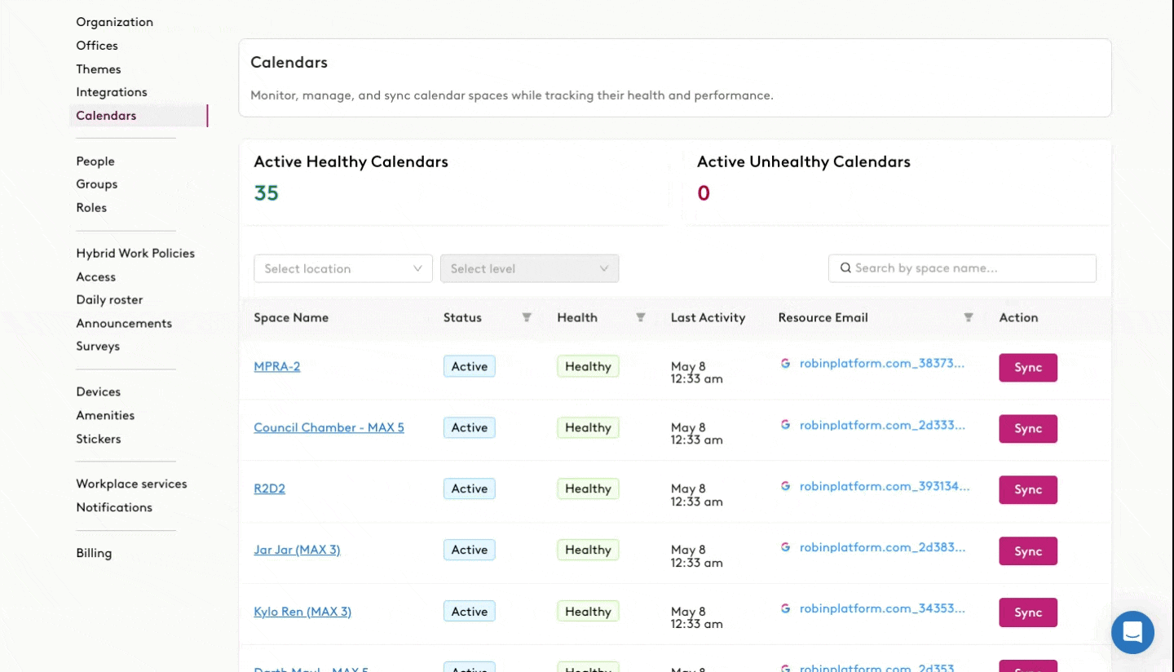The height and width of the screenshot is (672, 1174).
Task: Open the MPRA-2 space link
Action: [277, 367]
